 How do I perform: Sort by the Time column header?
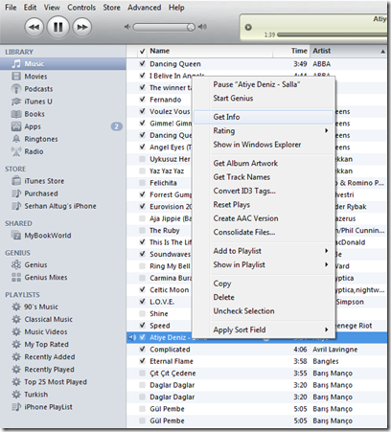coord(291,51)
